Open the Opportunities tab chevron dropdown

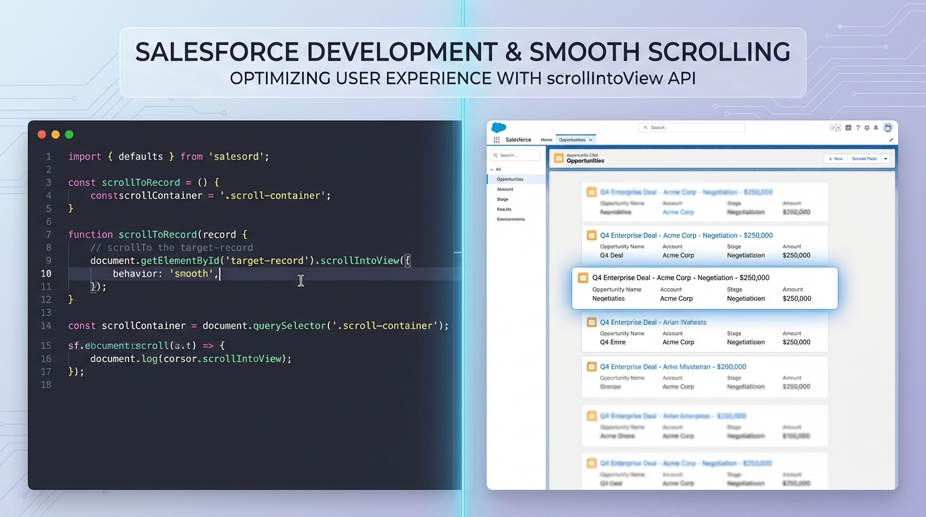pyautogui.click(x=591, y=139)
